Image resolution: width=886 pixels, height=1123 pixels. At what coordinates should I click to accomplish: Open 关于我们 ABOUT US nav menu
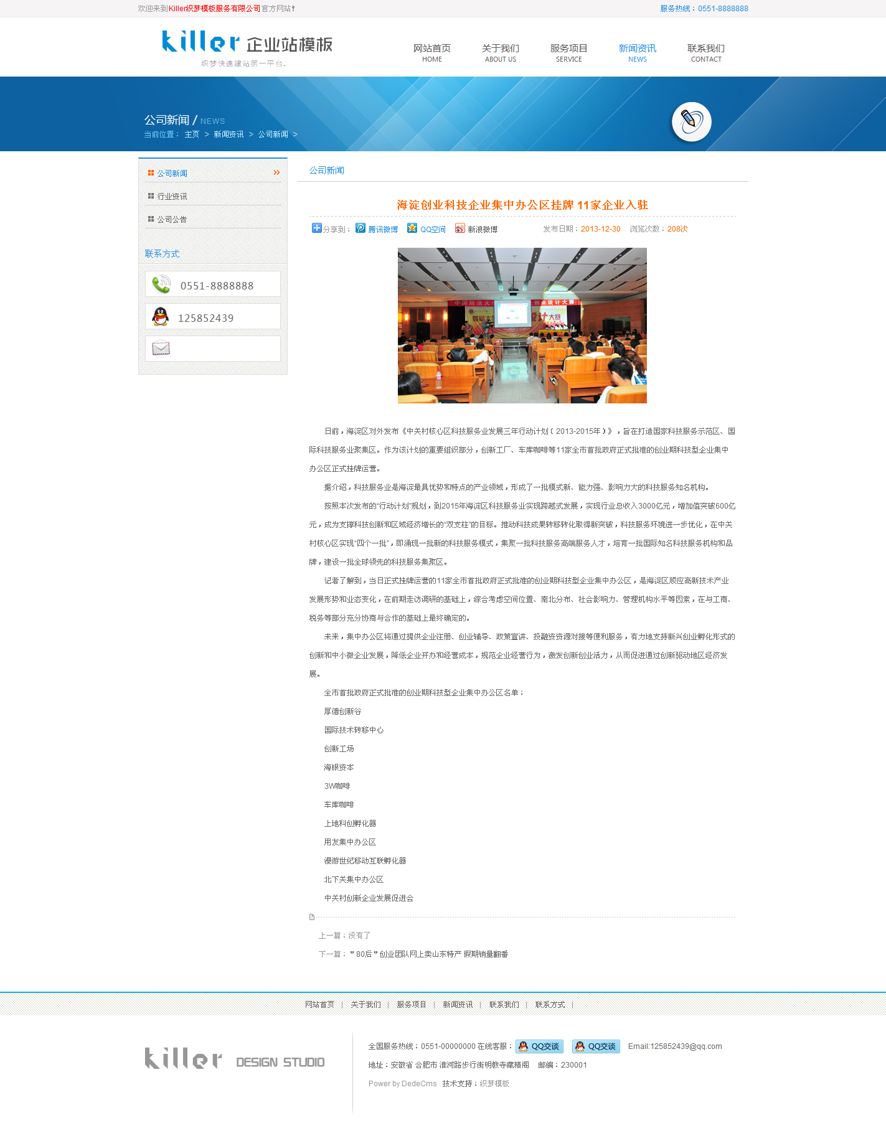[500, 52]
